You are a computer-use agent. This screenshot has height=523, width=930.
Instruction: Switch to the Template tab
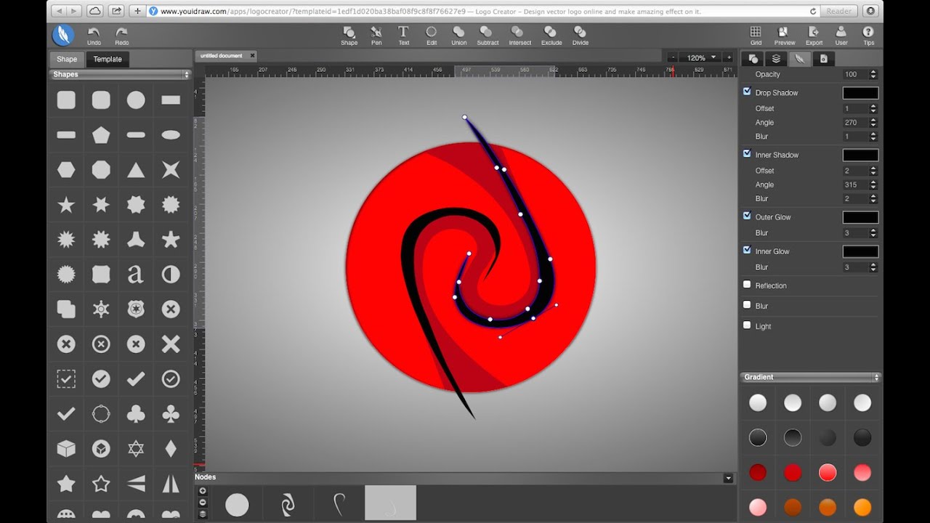[107, 59]
